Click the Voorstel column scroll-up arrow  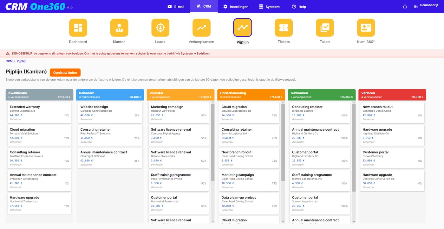coord(212,102)
